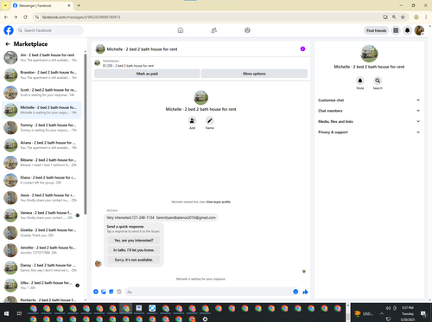The width and height of the screenshot is (432, 322).
Task: Open the Chrome tab search dropdown
Action: tap(5, 5)
